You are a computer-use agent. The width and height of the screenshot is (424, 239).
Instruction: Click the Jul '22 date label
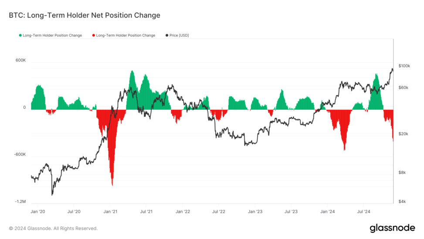pyautogui.click(x=219, y=212)
